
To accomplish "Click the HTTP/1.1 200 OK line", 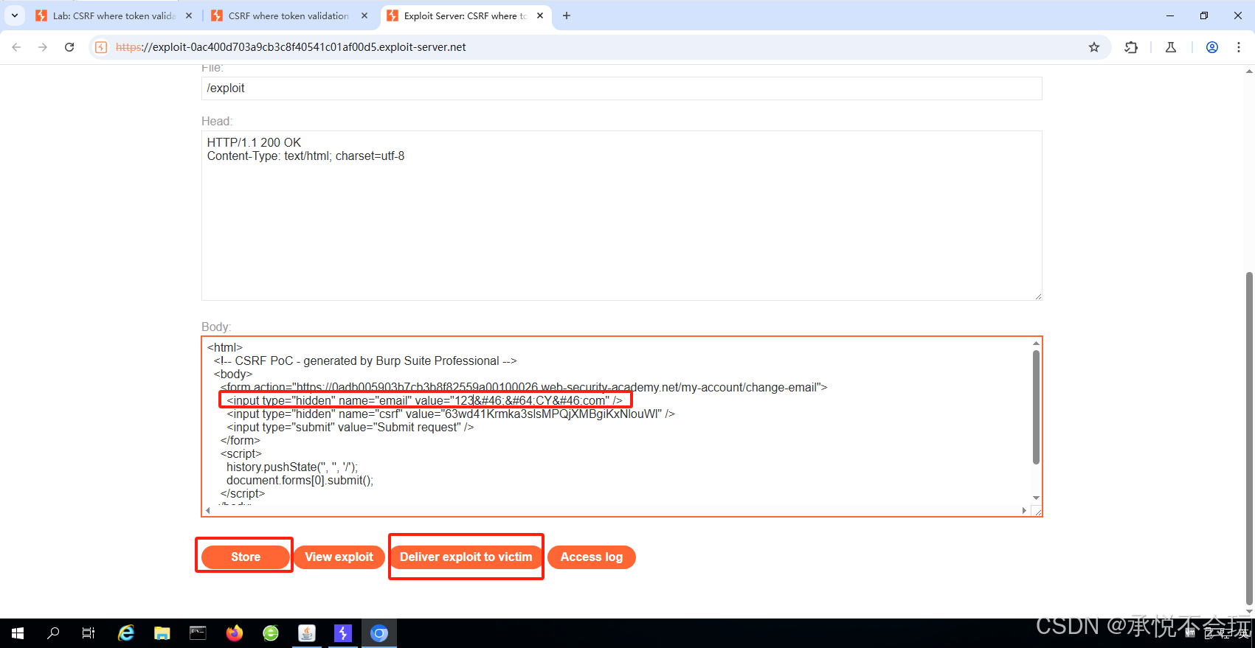I will pyautogui.click(x=254, y=142).
